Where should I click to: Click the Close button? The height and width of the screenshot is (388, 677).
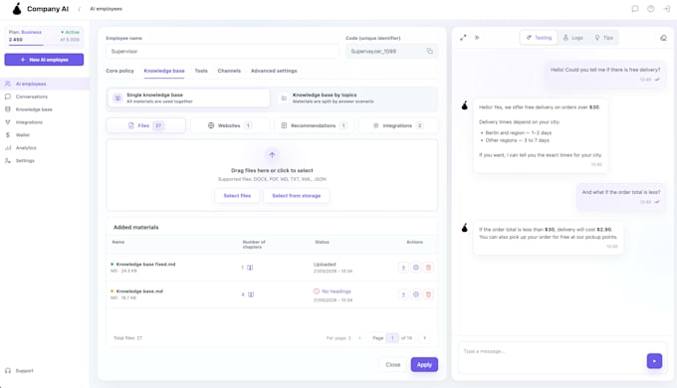coord(393,365)
